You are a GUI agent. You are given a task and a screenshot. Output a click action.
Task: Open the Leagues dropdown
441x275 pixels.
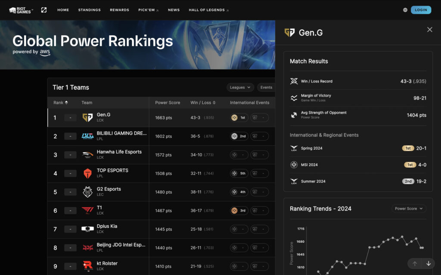tap(240, 87)
